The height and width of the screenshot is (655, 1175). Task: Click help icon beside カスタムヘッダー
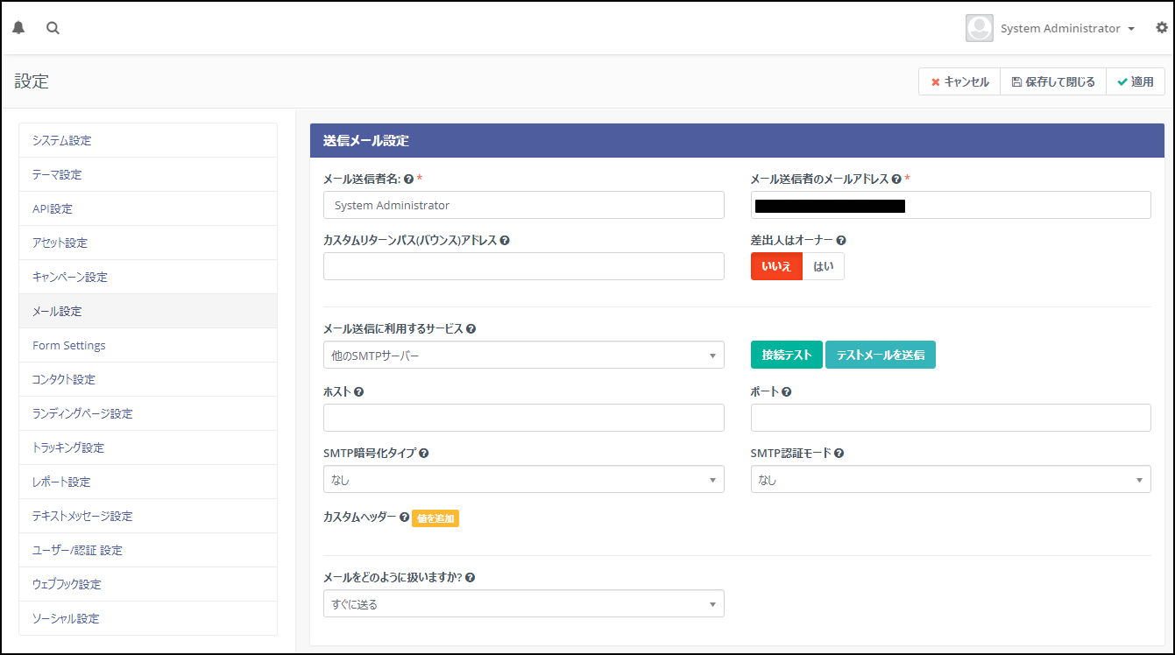coord(404,518)
